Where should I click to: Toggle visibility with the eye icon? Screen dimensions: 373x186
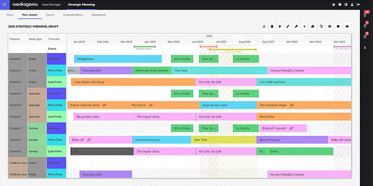click(330, 26)
